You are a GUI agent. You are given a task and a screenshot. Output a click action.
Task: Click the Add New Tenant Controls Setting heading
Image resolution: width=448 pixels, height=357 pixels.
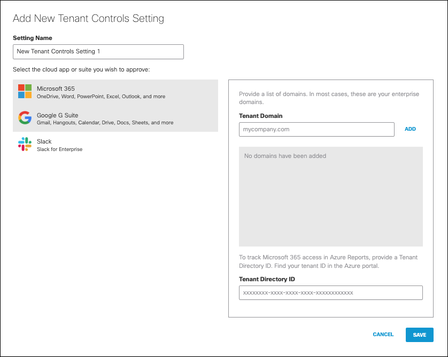(x=89, y=18)
